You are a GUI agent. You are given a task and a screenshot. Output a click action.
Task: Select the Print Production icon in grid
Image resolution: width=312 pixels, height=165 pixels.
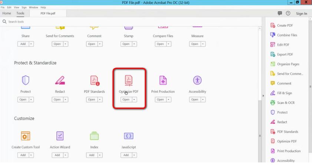(x=163, y=80)
